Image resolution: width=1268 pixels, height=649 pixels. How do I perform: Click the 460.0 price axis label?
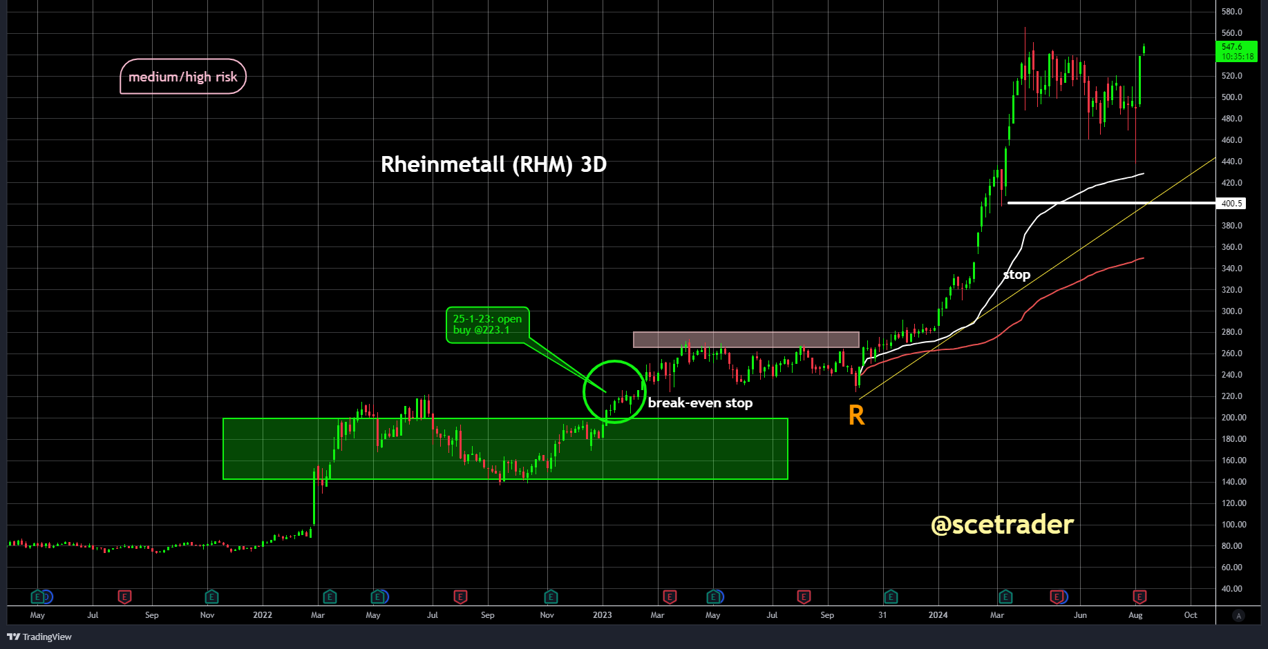1232,140
